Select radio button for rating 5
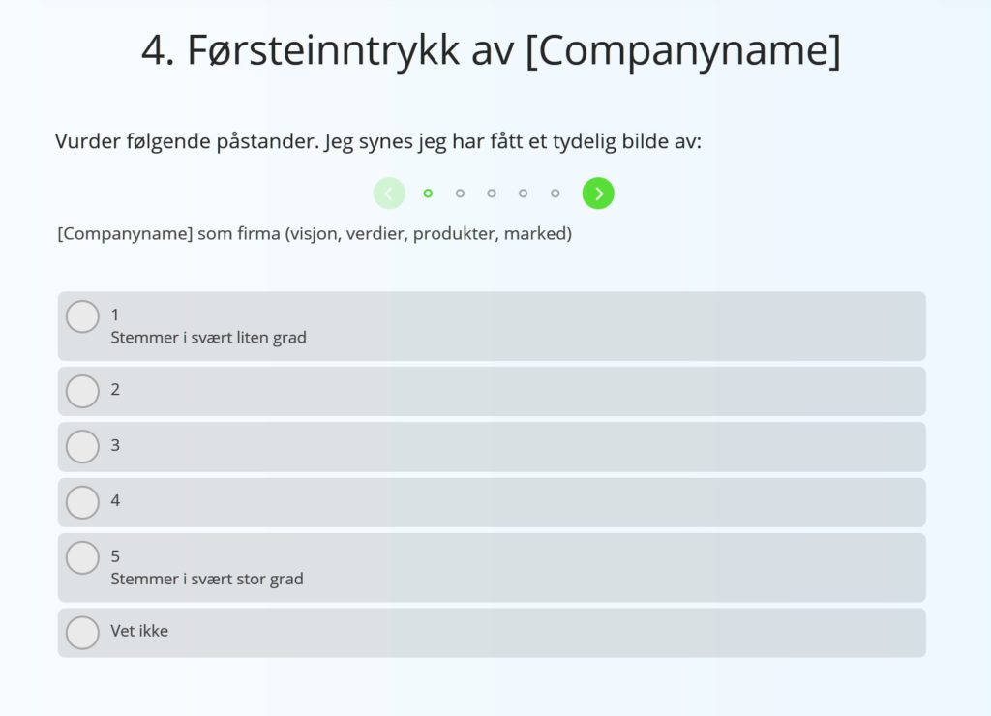 click(x=82, y=556)
